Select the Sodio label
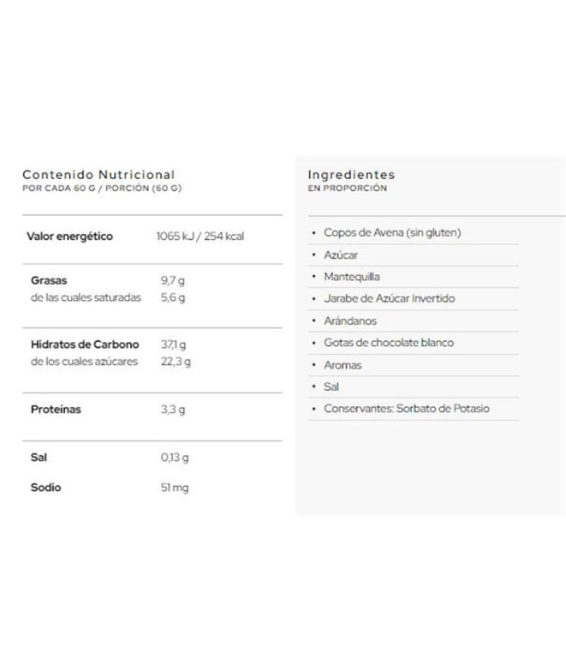566x671 pixels. tap(46, 488)
